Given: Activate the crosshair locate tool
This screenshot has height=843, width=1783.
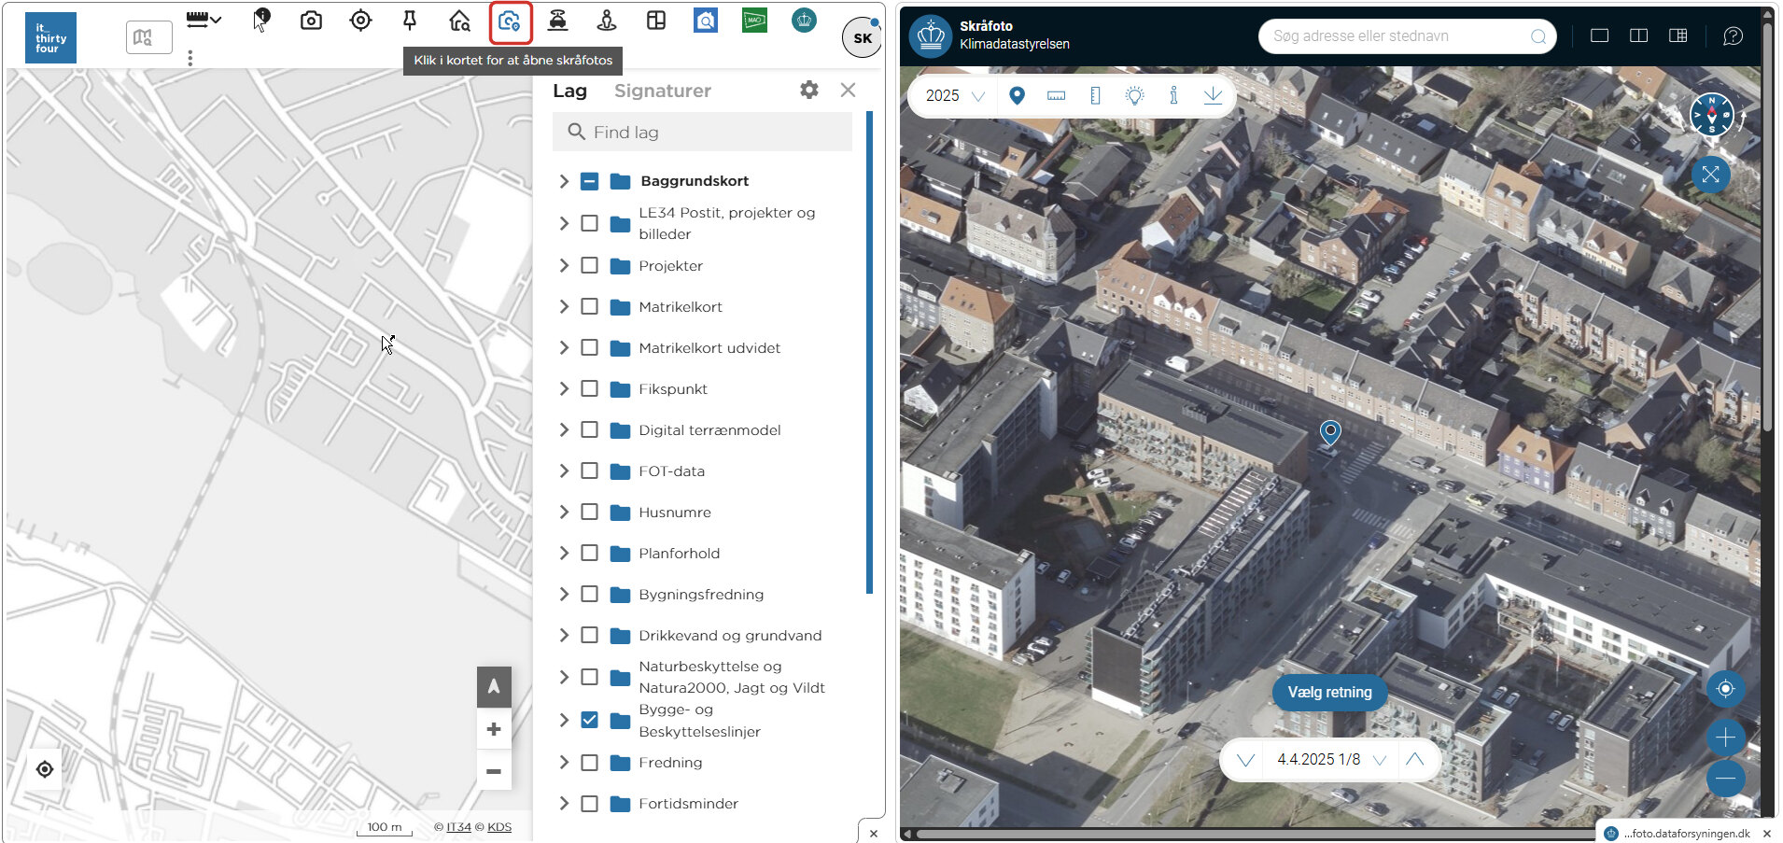Looking at the screenshot, I should (360, 21).
